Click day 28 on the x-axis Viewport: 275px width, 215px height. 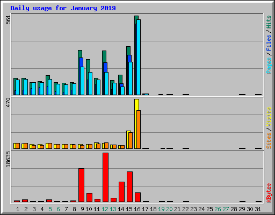coord(234,209)
